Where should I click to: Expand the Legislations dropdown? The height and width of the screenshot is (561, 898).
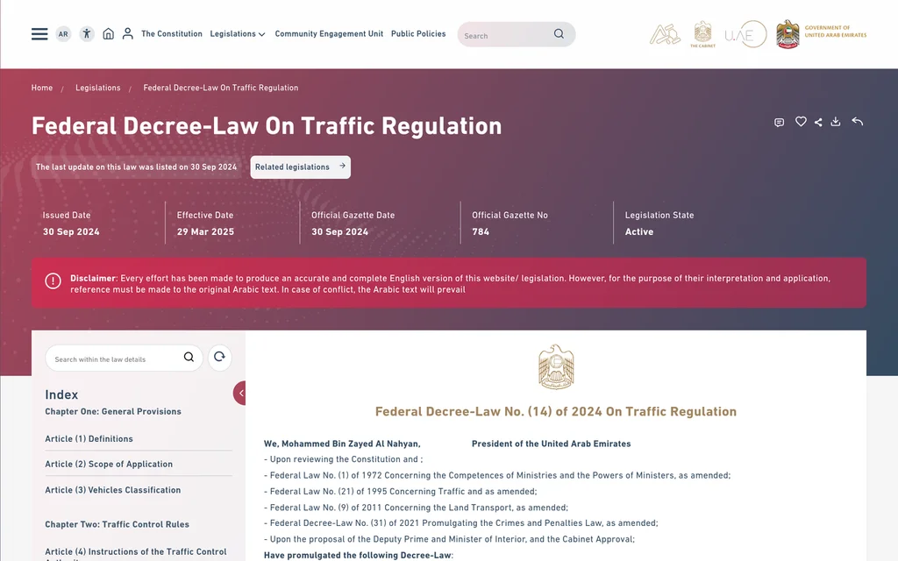(x=238, y=34)
